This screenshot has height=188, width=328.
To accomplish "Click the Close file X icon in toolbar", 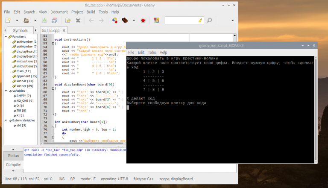I will pyautogui.click(x=78, y=21).
